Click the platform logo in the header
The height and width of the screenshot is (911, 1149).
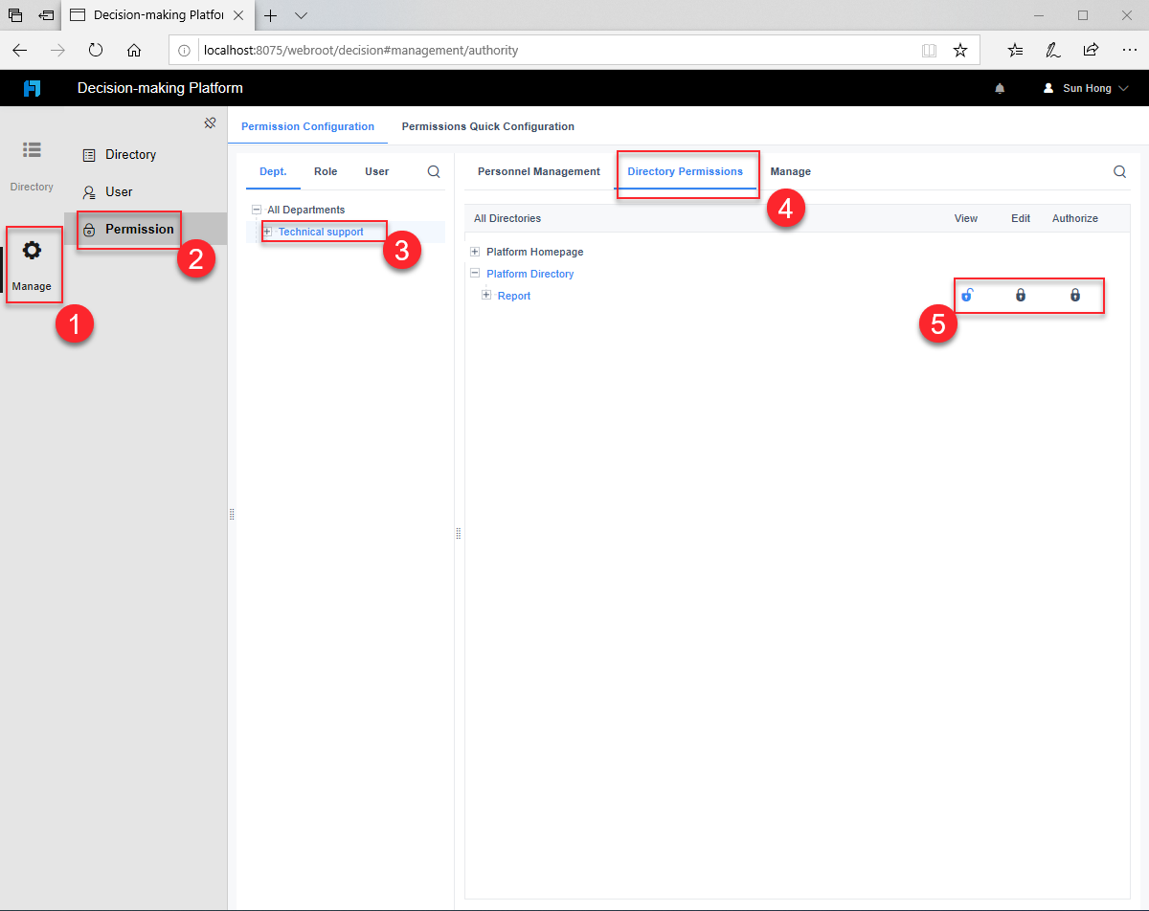click(33, 87)
